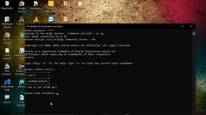Click the 'show variables w' command line

coord(42,93)
